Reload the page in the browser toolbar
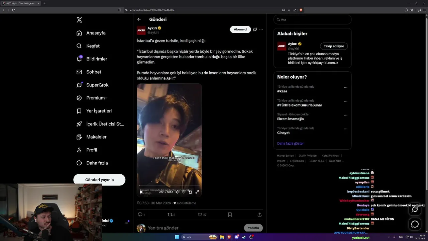This screenshot has height=241, width=428. (x=14, y=10)
